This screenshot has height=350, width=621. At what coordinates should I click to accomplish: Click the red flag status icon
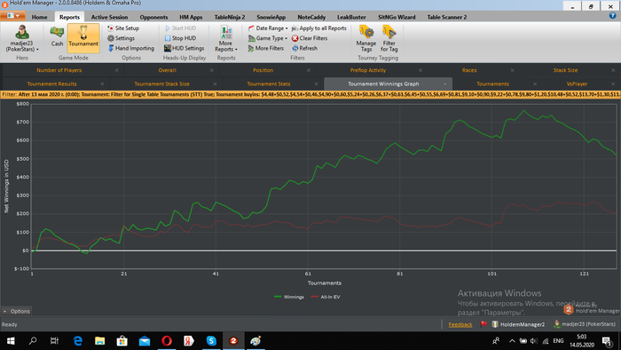483,324
